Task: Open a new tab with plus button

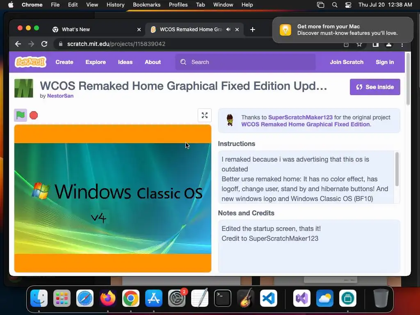Action: pyautogui.click(x=253, y=30)
